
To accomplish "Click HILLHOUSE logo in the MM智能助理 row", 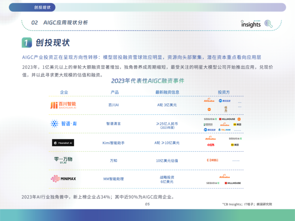I will (x=233, y=183).
